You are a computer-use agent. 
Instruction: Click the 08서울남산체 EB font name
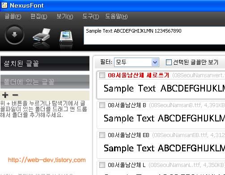click(128, 135)
